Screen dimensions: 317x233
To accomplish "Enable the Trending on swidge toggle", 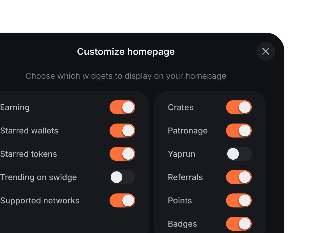I will (x=122, y=177).
